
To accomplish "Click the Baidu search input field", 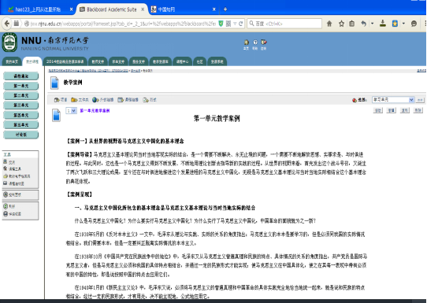I will pos(284,24).
